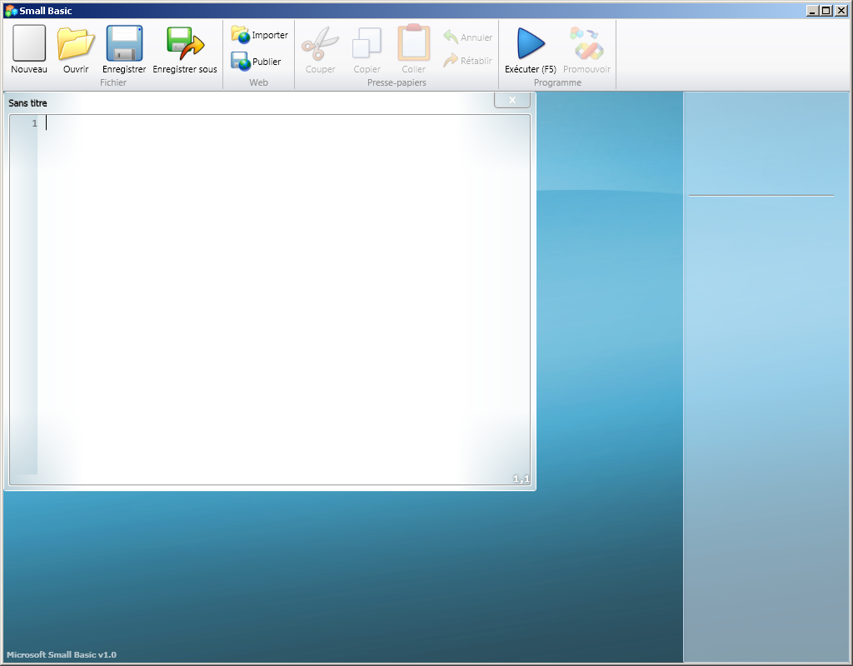This screenshot has width=853, height=666.
Task: Click the 1,1 cursor position indicator
Action: point(521,479)
